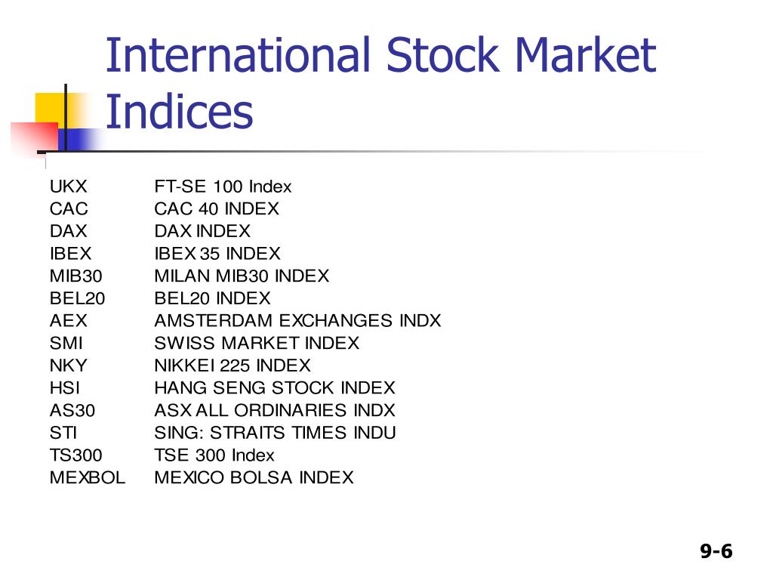Click the NKY ticker symbol

click(68, 366)
